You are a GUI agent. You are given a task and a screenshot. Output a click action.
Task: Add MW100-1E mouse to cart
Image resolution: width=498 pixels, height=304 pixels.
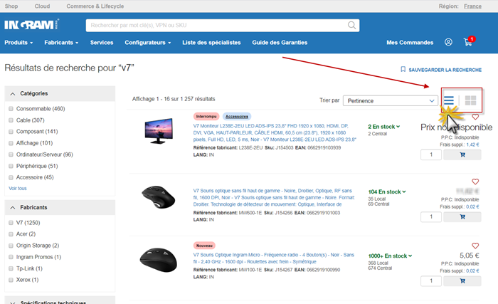462,281
